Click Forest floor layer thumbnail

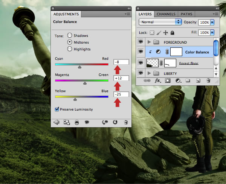click(153, 63)
